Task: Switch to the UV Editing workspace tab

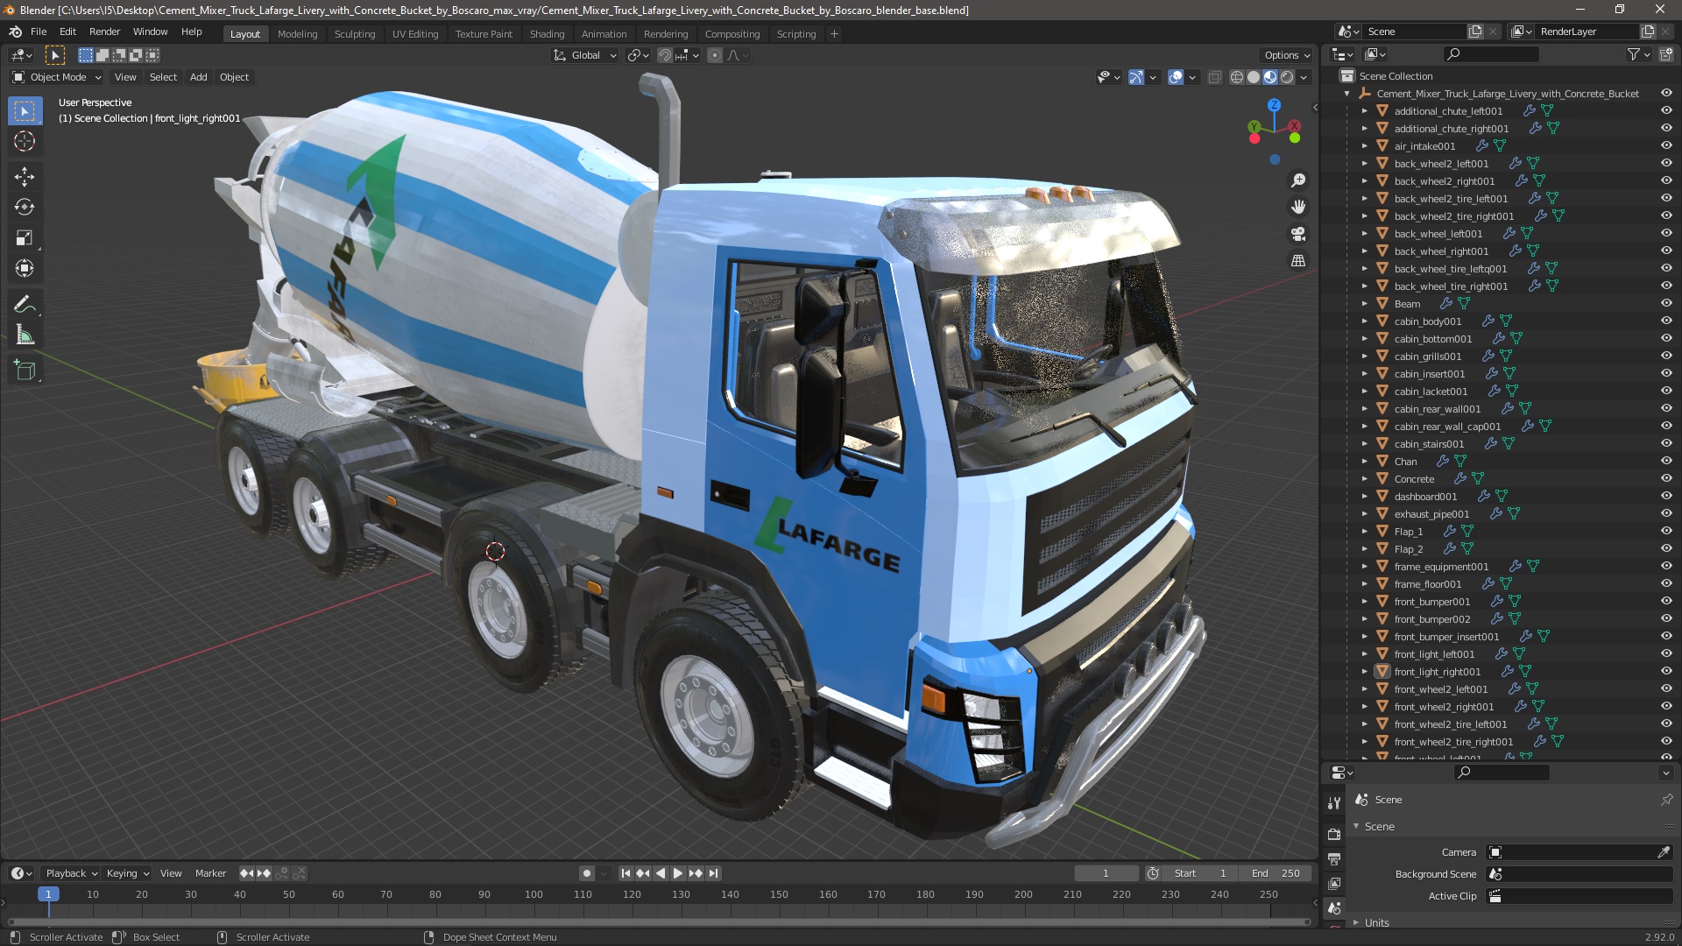Action: coord(414,34)
